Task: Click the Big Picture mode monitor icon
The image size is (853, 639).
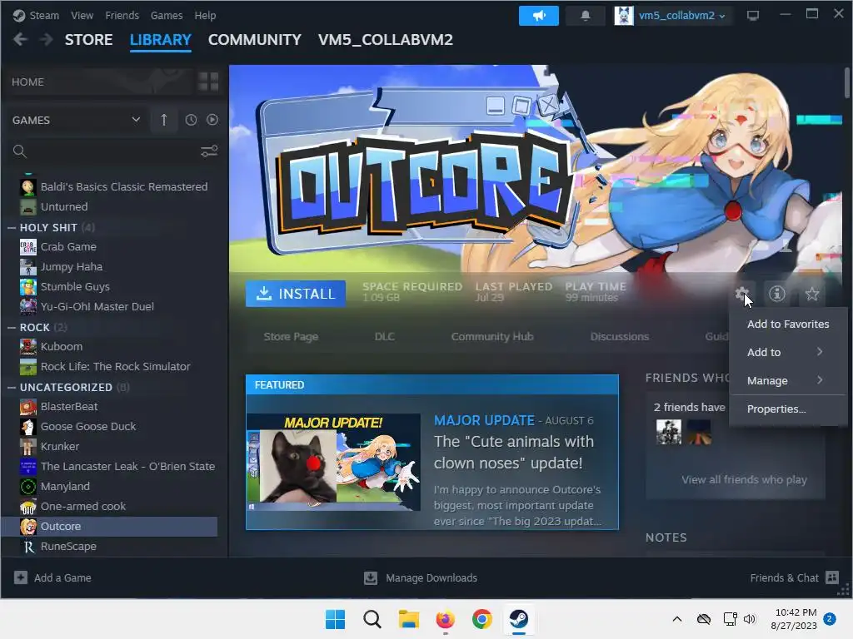Action: (753, 15)
